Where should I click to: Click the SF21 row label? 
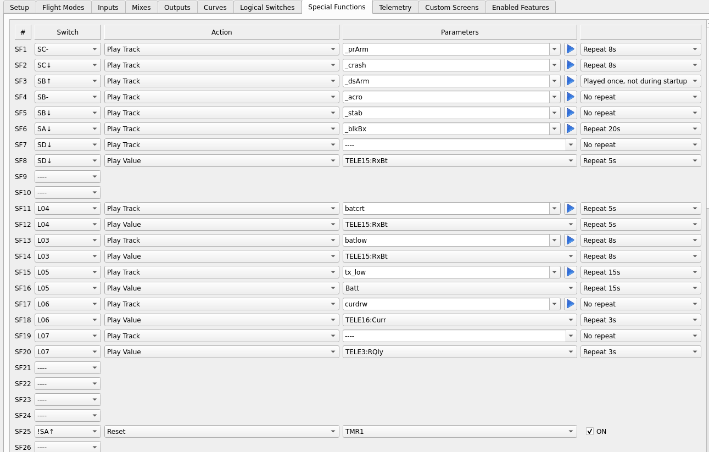(23, 368)
